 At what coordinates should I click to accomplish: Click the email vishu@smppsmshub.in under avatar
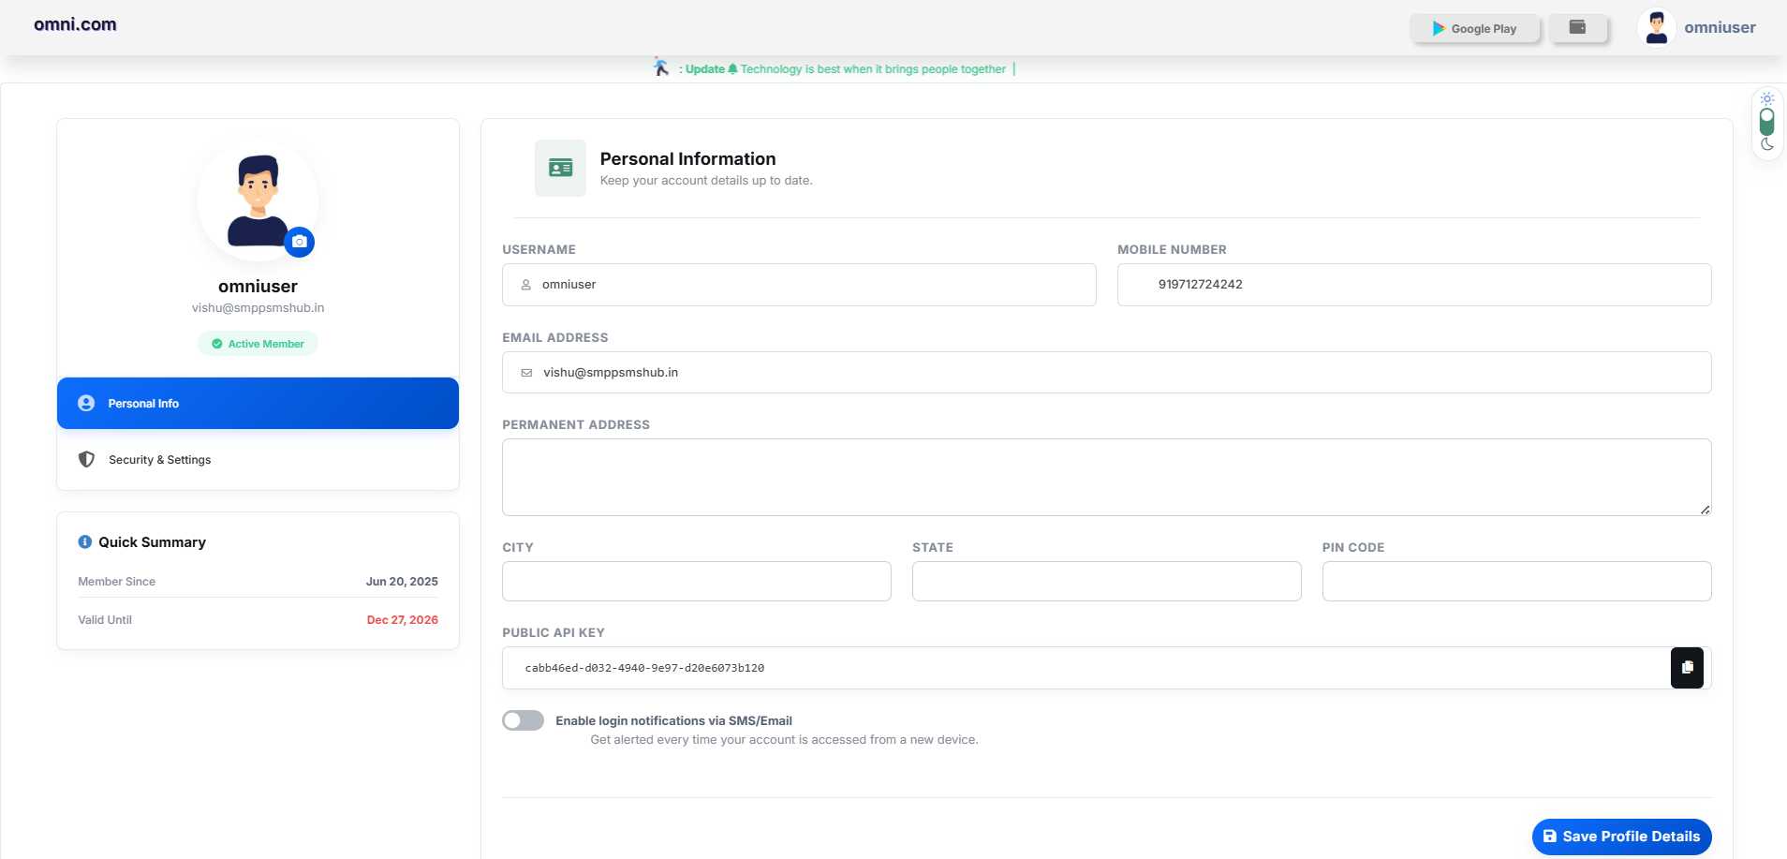coord(258,308)
